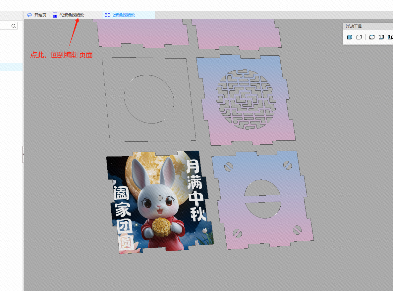Click the top-face view cube icon
This screenshot has height=291, width=393.
point(372,37)
